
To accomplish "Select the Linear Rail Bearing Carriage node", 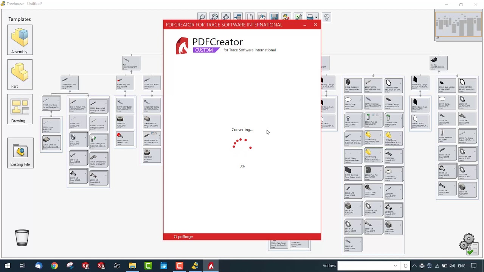I will pos(51,143).
